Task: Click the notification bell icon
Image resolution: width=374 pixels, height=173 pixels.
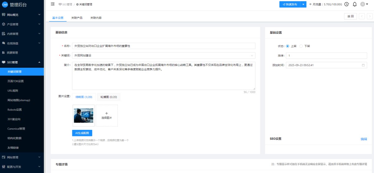Action: point(355,4)
